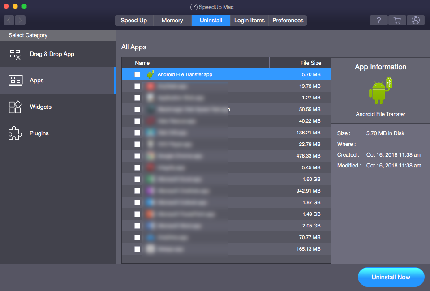Check the box for the 1.87 GB app
The image size is (430, 291).
[137, 202]
